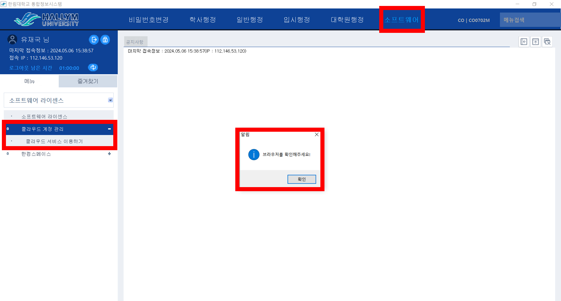Viewport: 561px width, 301px height.
Task: Click the info icon in the alert dialog
Action: [x=254, y=154]
